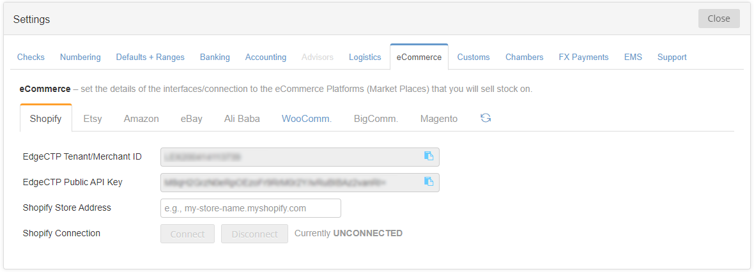Open the Chambers tab

[524, 57]
